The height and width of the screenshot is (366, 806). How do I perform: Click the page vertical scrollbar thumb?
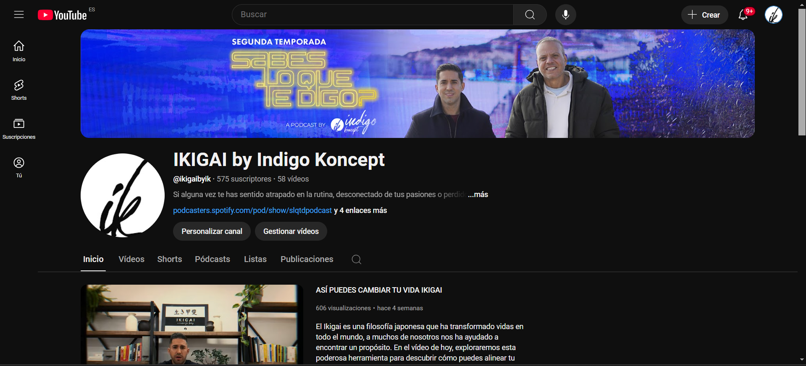tap(802, 72)
